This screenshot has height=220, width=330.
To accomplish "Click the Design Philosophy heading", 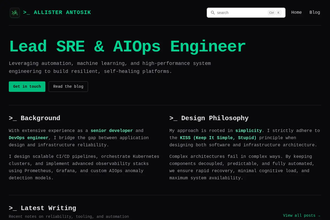I will [x=209, y=118].
